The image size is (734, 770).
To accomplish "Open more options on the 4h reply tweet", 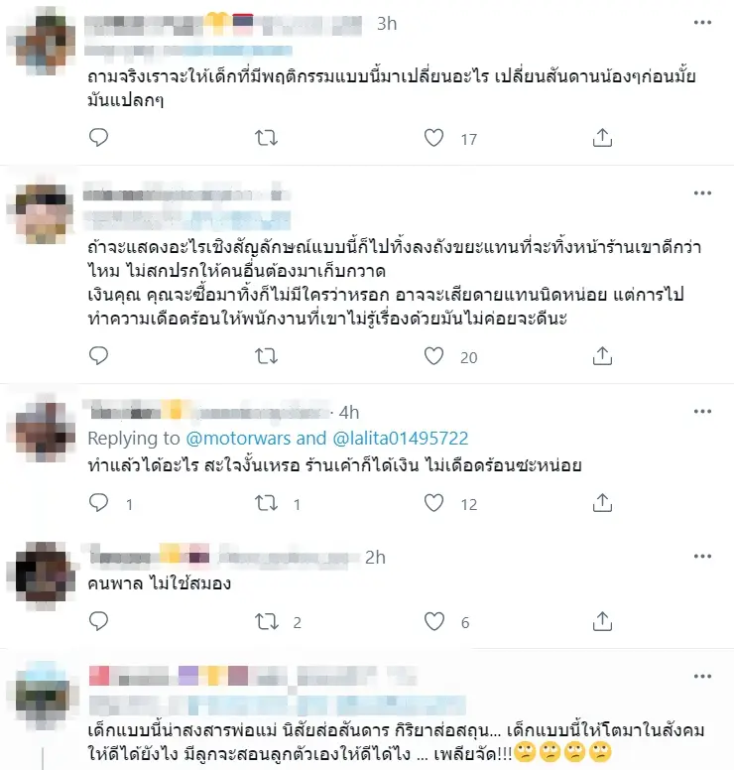I will click(702, 412).
